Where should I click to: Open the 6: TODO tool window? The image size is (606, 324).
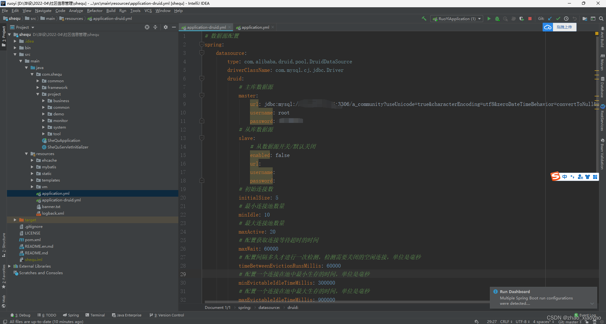[x=47, y=315]
